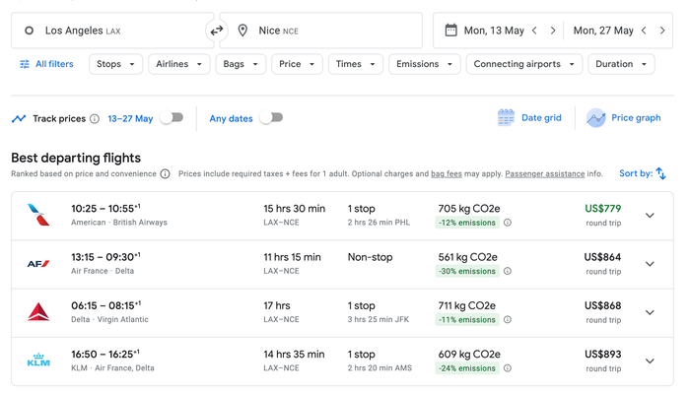Open the Passenger assistance link
690x393 pixels.
click(x=545, y=174)
